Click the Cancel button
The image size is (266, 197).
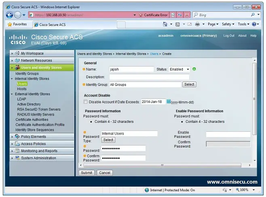pos(105,173)
